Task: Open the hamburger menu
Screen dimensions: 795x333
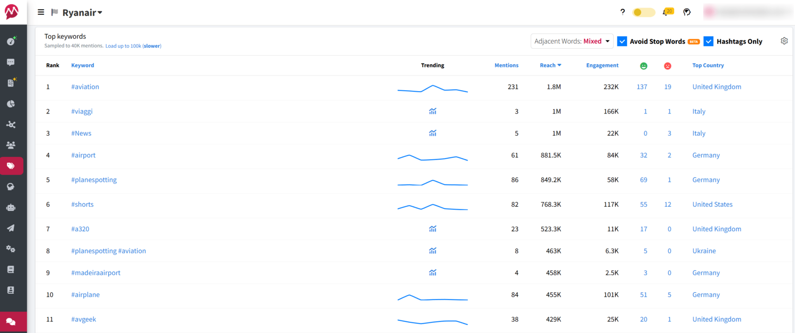Action: tap(41, 12)
